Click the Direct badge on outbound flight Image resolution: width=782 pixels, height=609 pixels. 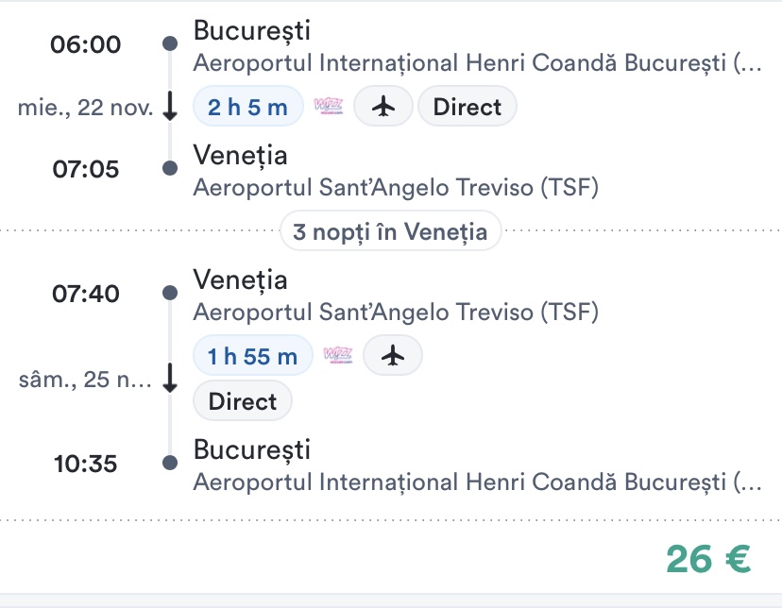[x=467, y=107]
